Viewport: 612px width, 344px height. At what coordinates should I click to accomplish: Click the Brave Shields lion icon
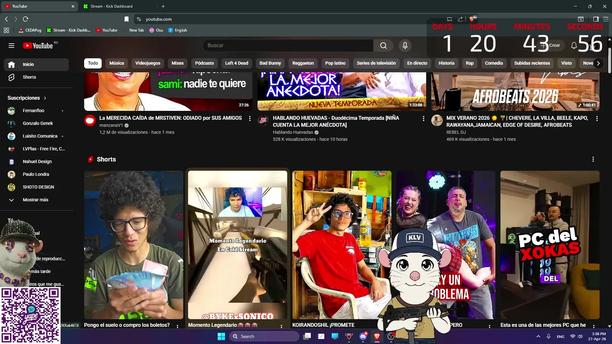(x=471, y=19)
